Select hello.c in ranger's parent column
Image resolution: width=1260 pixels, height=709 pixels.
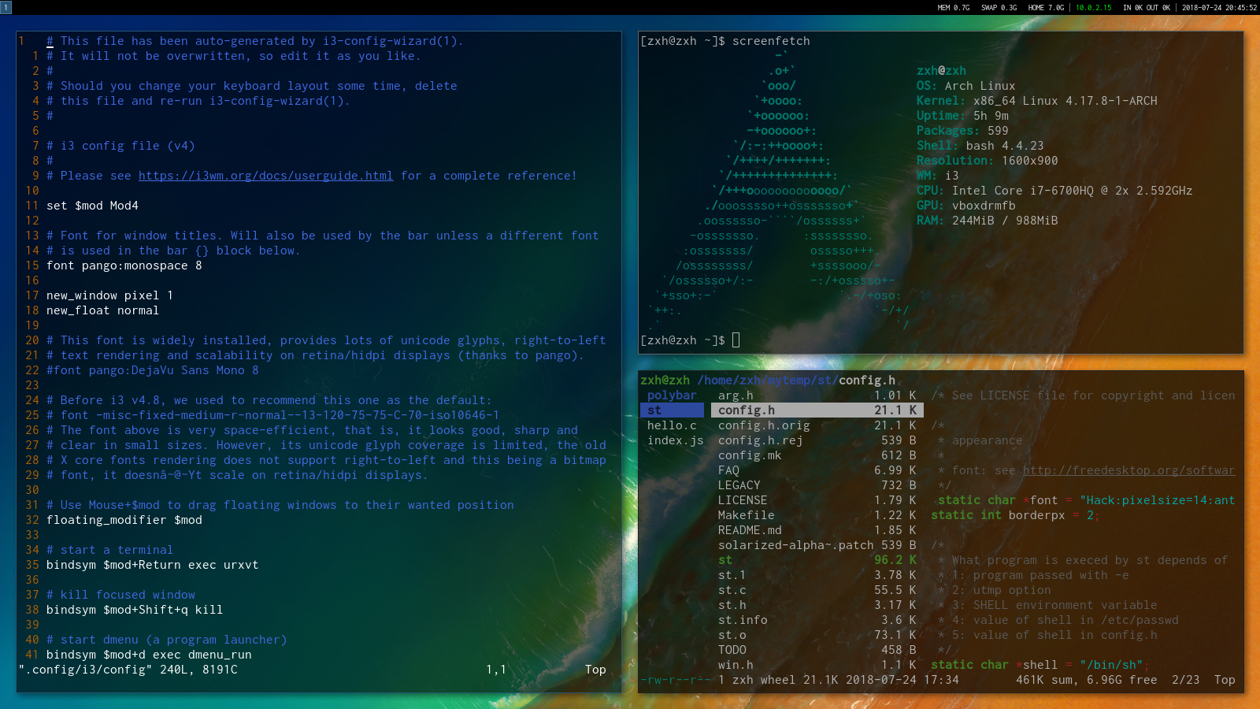coord(672,425)
